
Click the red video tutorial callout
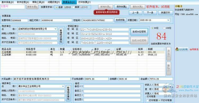point(107,12)
